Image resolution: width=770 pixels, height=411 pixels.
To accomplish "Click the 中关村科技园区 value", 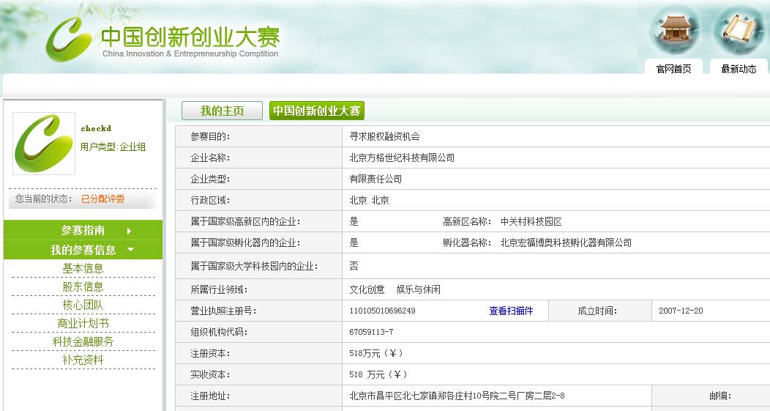I will [531, 222].
